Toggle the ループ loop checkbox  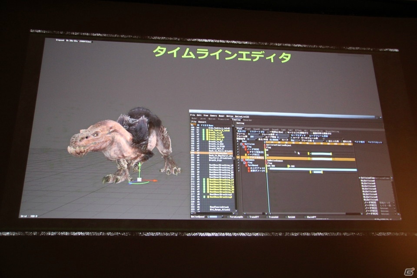pyautogui.click(x=292, y=138)
